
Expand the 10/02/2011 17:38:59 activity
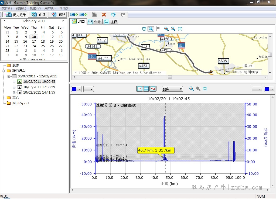[x=14, y=87]
